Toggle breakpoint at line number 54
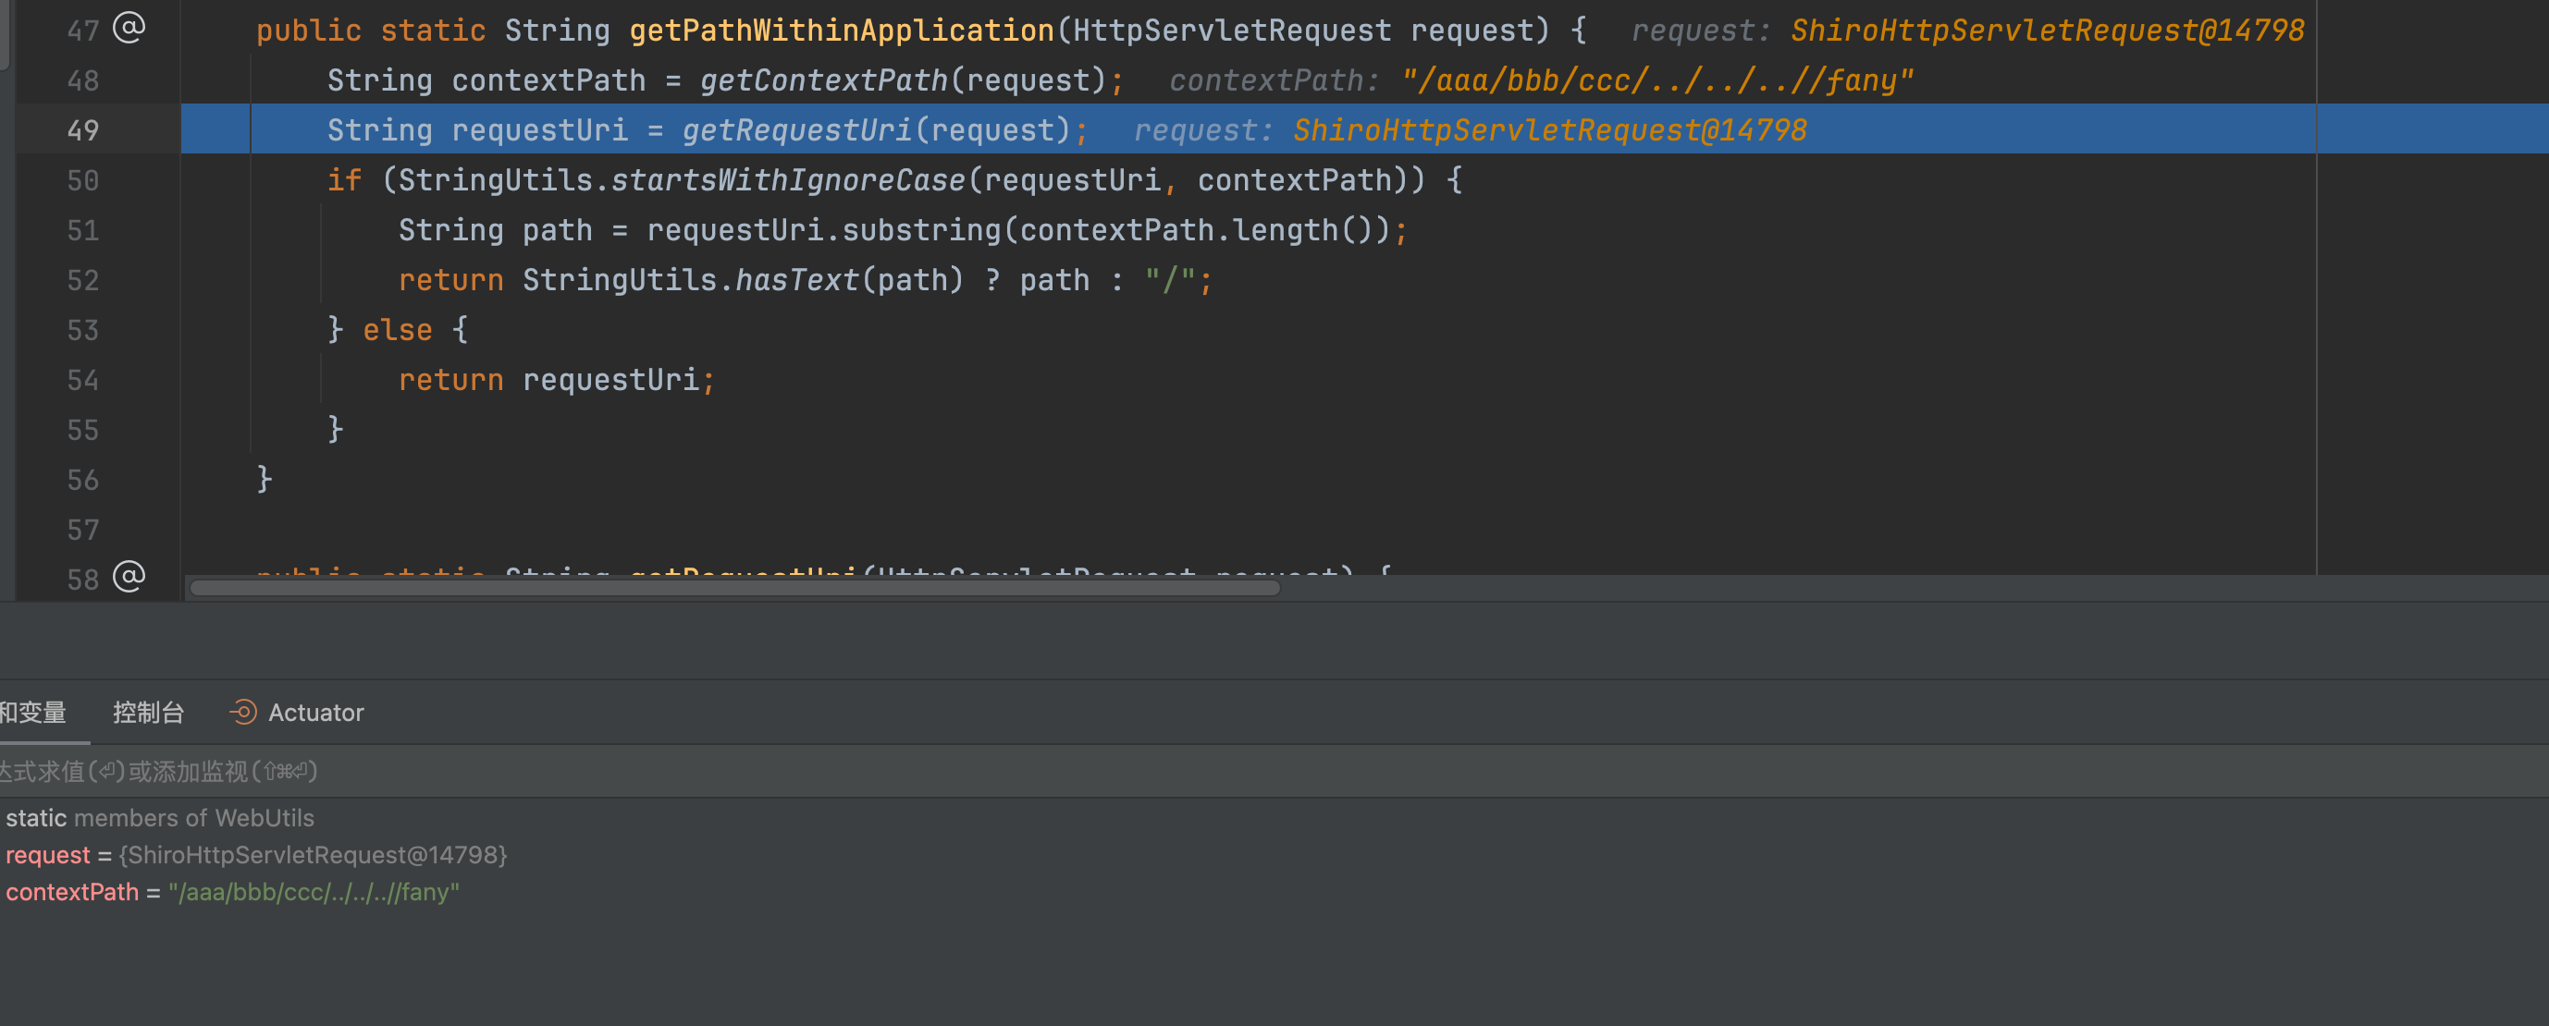The image size is (2549, 1026). 83,381
